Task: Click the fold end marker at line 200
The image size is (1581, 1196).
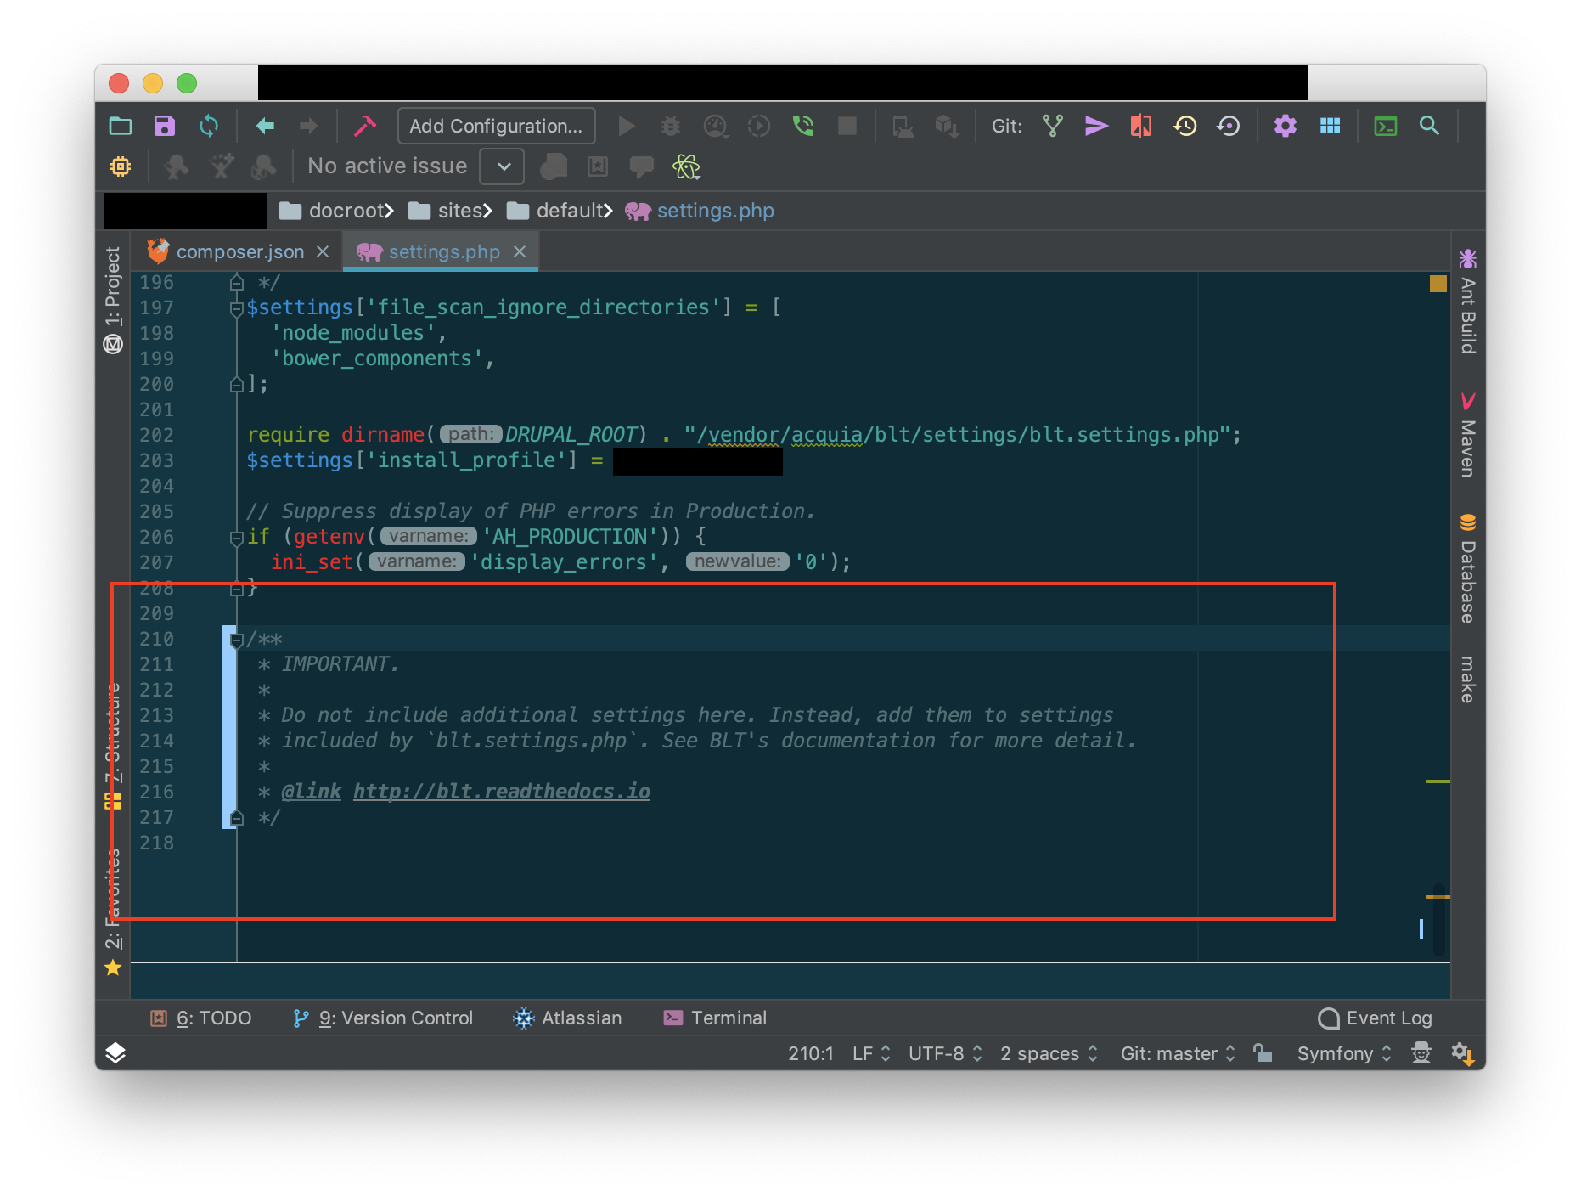Action: [237, 385]
